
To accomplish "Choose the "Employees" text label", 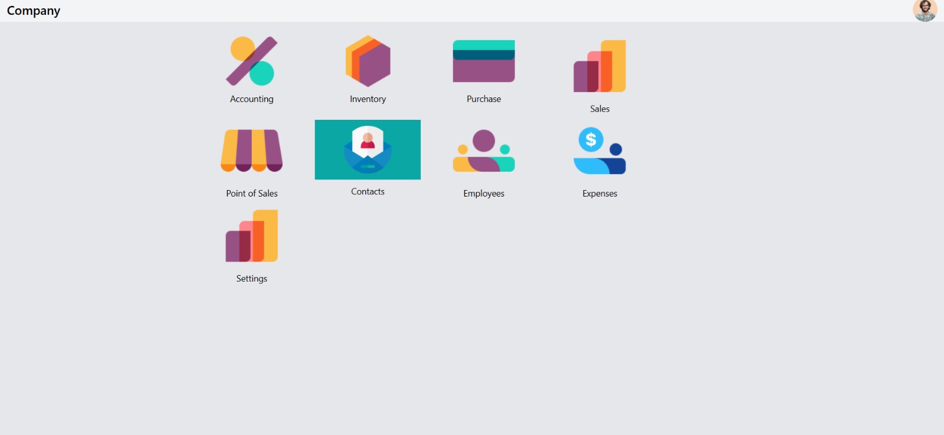I will (484, 194).
